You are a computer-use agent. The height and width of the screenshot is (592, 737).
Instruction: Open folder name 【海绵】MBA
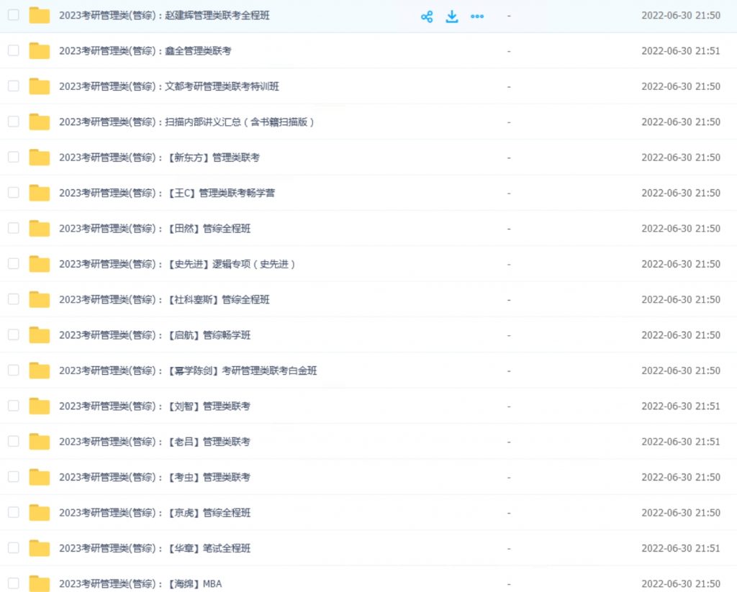(x=140, y=583)
